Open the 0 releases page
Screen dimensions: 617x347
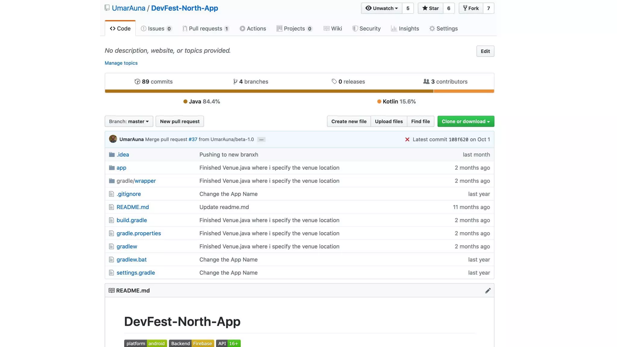pyautogui.click(x=348, y=82)
